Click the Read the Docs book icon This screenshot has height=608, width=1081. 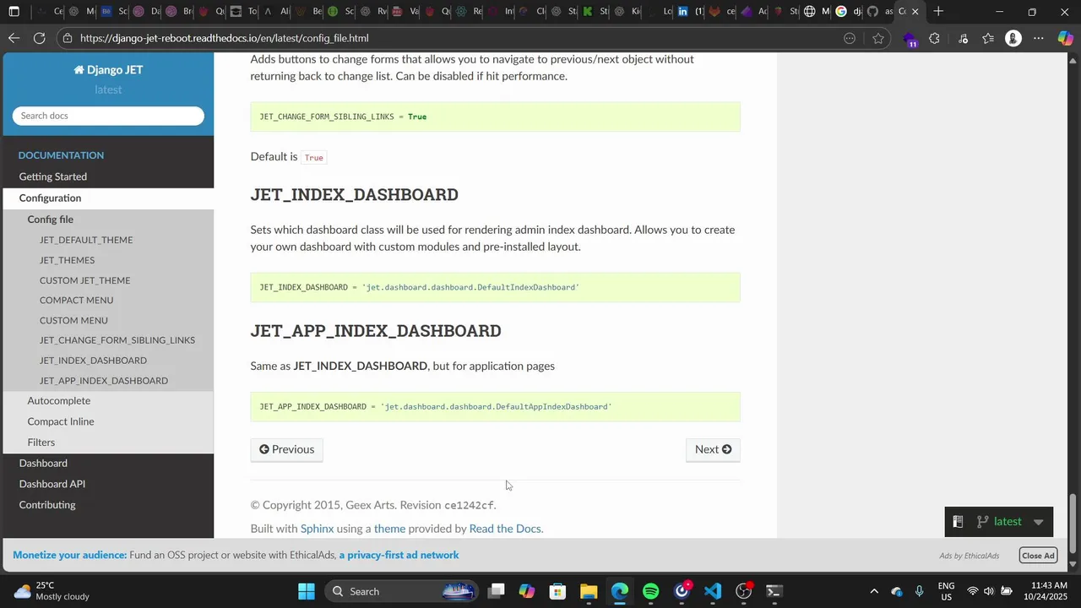[958, 522]
